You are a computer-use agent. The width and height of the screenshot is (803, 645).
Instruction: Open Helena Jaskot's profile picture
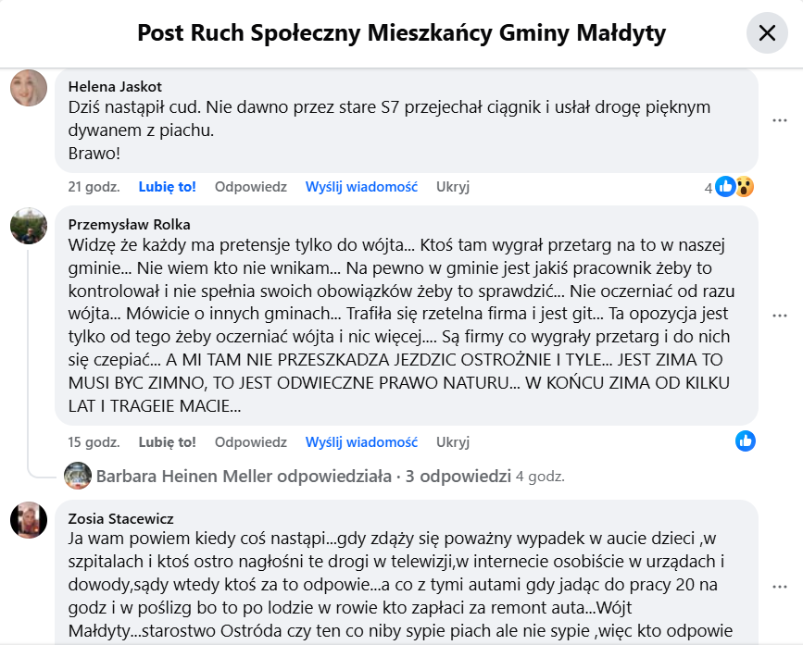29,88
